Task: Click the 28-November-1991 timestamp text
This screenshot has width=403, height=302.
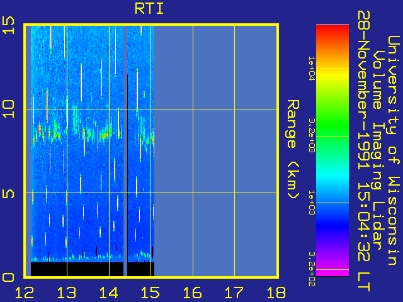Action: [363, 151]
